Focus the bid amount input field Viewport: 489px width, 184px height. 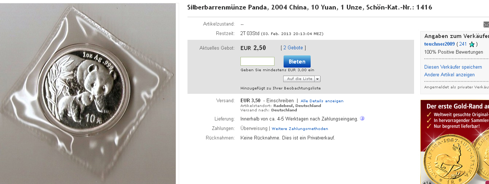pyautogui.click(x=257, y=61)
